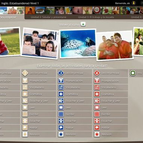This screenshot has height=143, width=143.
Task: Open Lesson 2 Escuchar activity
Action: tap(39, 121)
